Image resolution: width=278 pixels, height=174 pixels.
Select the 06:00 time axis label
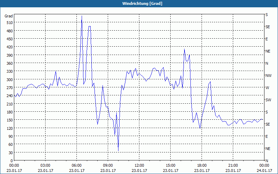76,166
